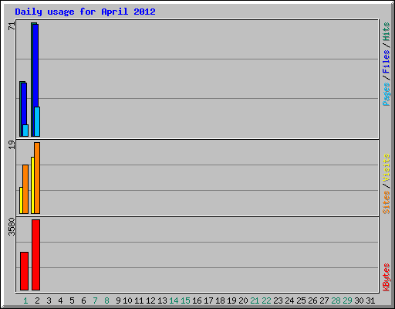395x309 pixels.
Task: Click day 12 on the x-axis
Action: click(x=150, y=301)
